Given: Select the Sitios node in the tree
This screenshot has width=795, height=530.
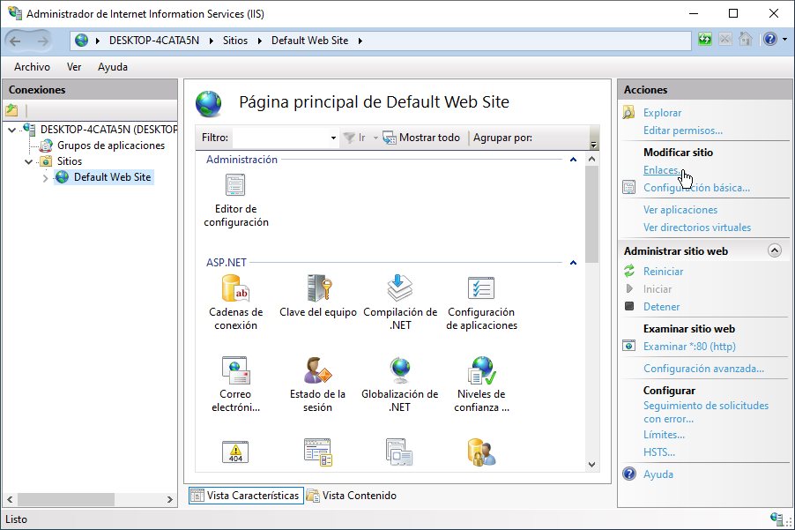Looking at the screenshot, I should click(70, 161).
